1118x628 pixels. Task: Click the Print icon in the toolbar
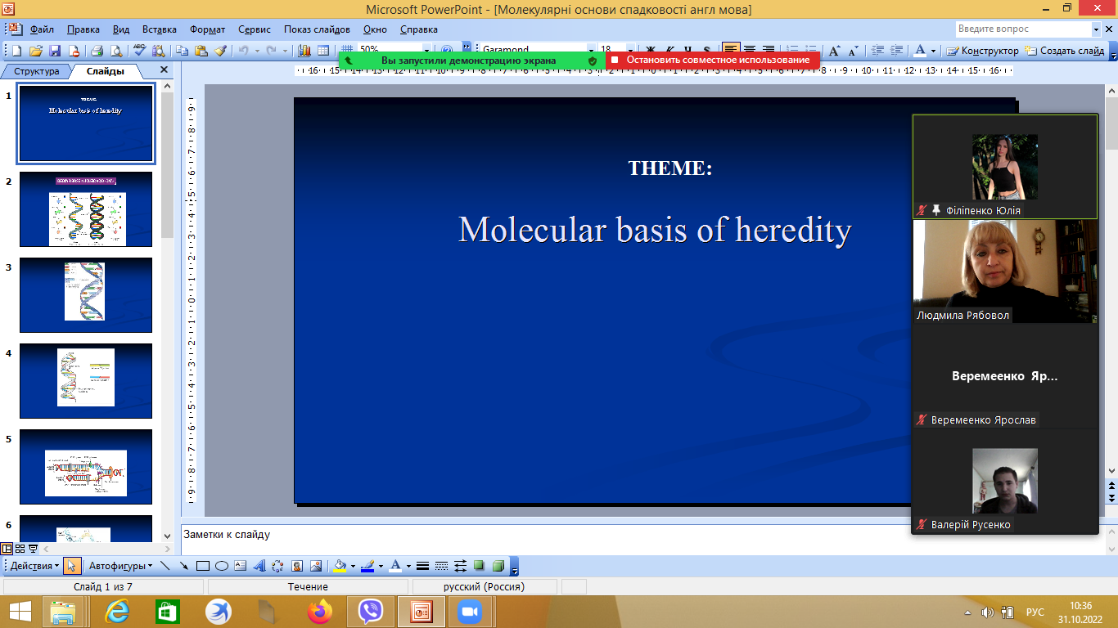pyautogui.click(x=97, y=51)
